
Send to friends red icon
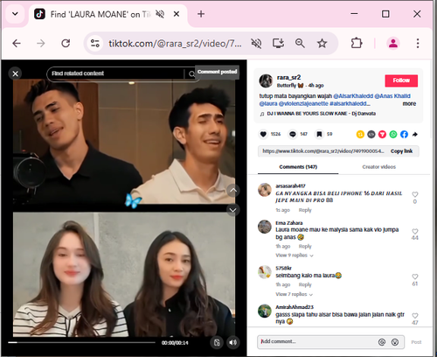[382, 134]
